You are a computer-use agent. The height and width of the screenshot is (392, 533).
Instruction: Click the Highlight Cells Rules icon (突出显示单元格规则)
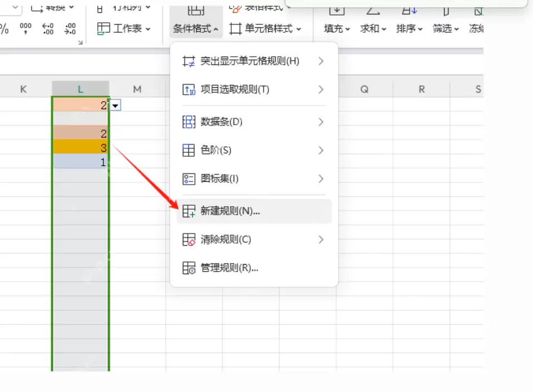tap(188, 61)
